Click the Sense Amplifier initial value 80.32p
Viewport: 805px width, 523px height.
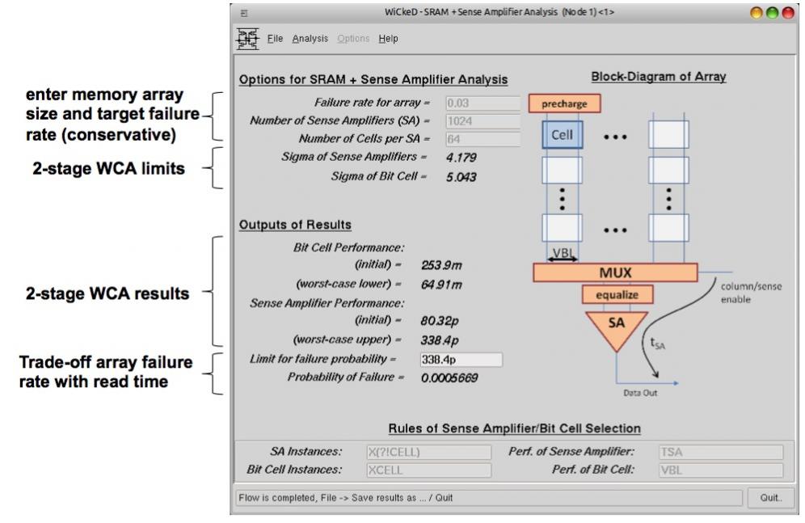[440, 321]
